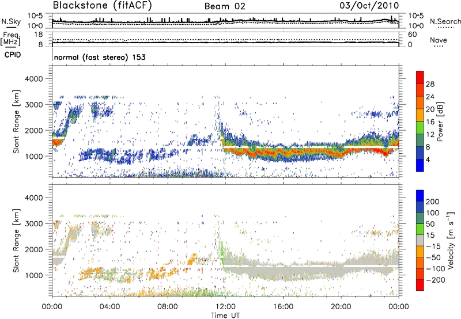Click the "Velocity [m s-1]" color bar title
461x319 pixels.
pos(451,240)
